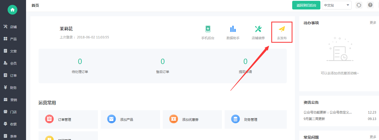Open the 数据助手 bar chart icon
The height and width of the screenshot is (140, 379).
pos(233,29)
